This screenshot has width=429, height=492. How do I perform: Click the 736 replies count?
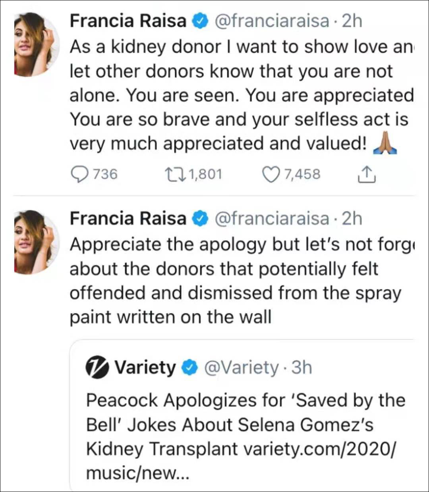105,174
